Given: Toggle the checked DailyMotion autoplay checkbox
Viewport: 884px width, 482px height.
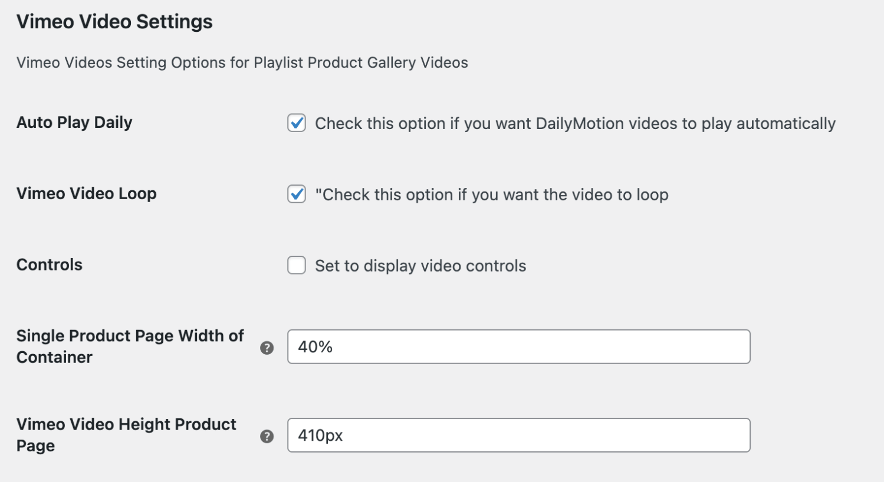Looking at the screenshot, I should tap(296, 123).
